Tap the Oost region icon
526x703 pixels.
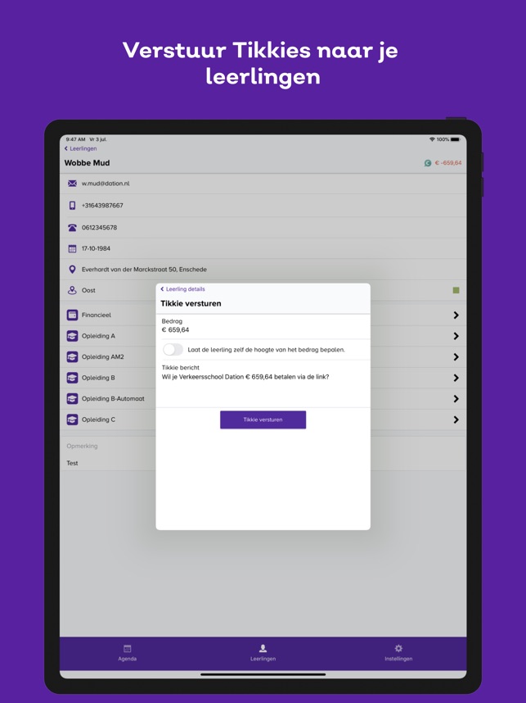pos(72,290)
